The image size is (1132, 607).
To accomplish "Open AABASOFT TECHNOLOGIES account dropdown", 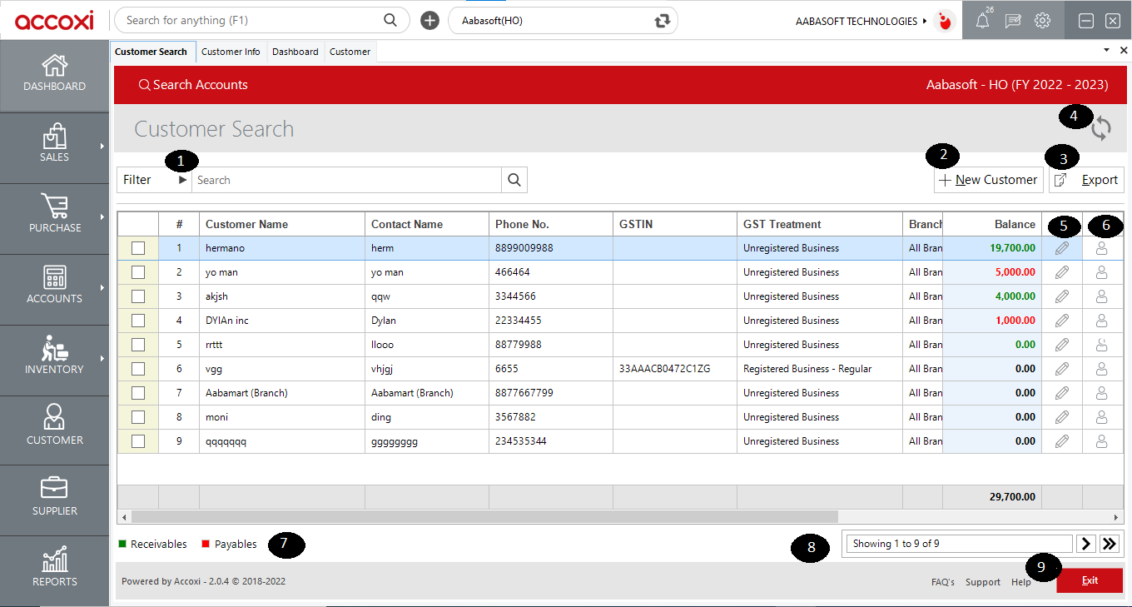I will point(861,21).
